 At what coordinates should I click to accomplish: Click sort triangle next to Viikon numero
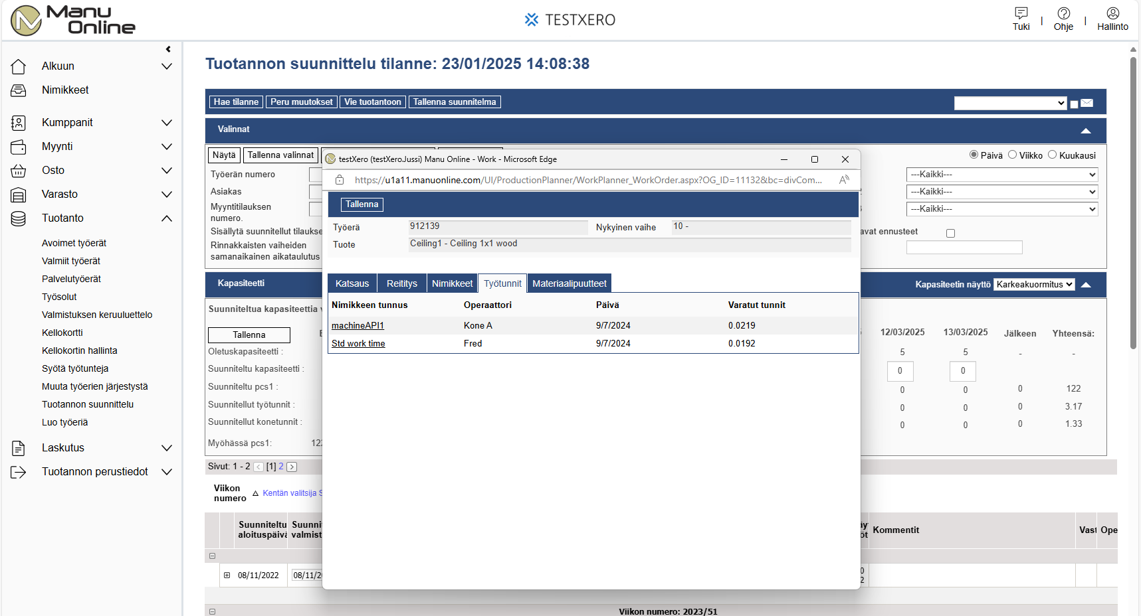coord(255,493)
